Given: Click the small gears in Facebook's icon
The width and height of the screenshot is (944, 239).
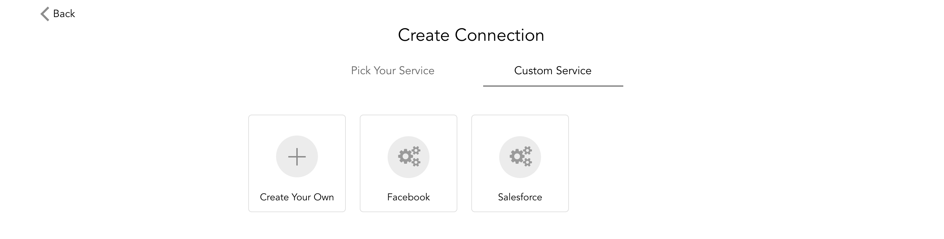Looking at the screenshot, I should coord(416,151).
